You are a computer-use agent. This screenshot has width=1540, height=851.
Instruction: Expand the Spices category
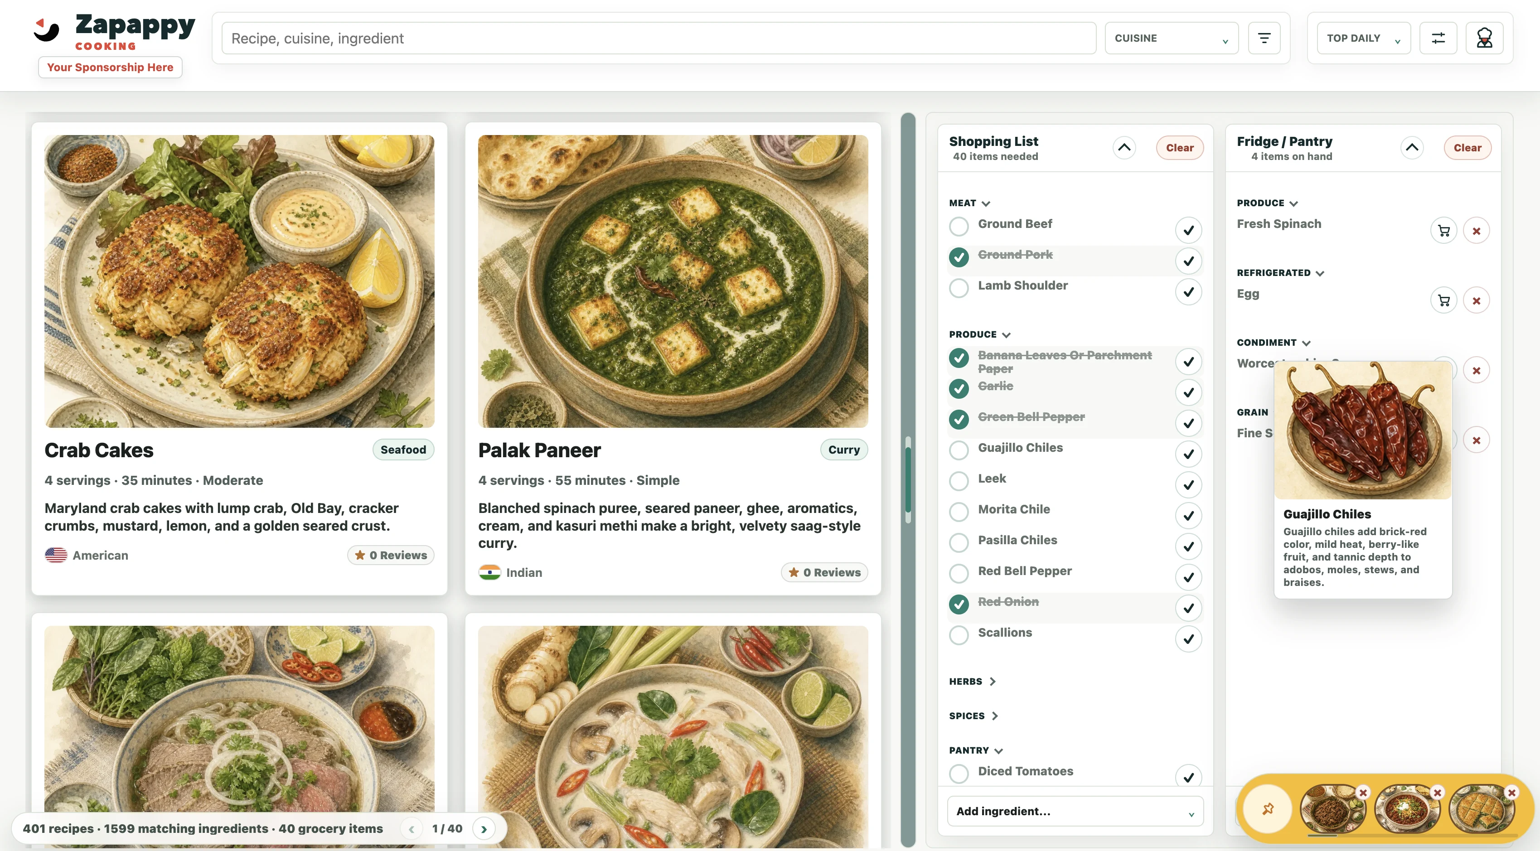click(973, 716)
